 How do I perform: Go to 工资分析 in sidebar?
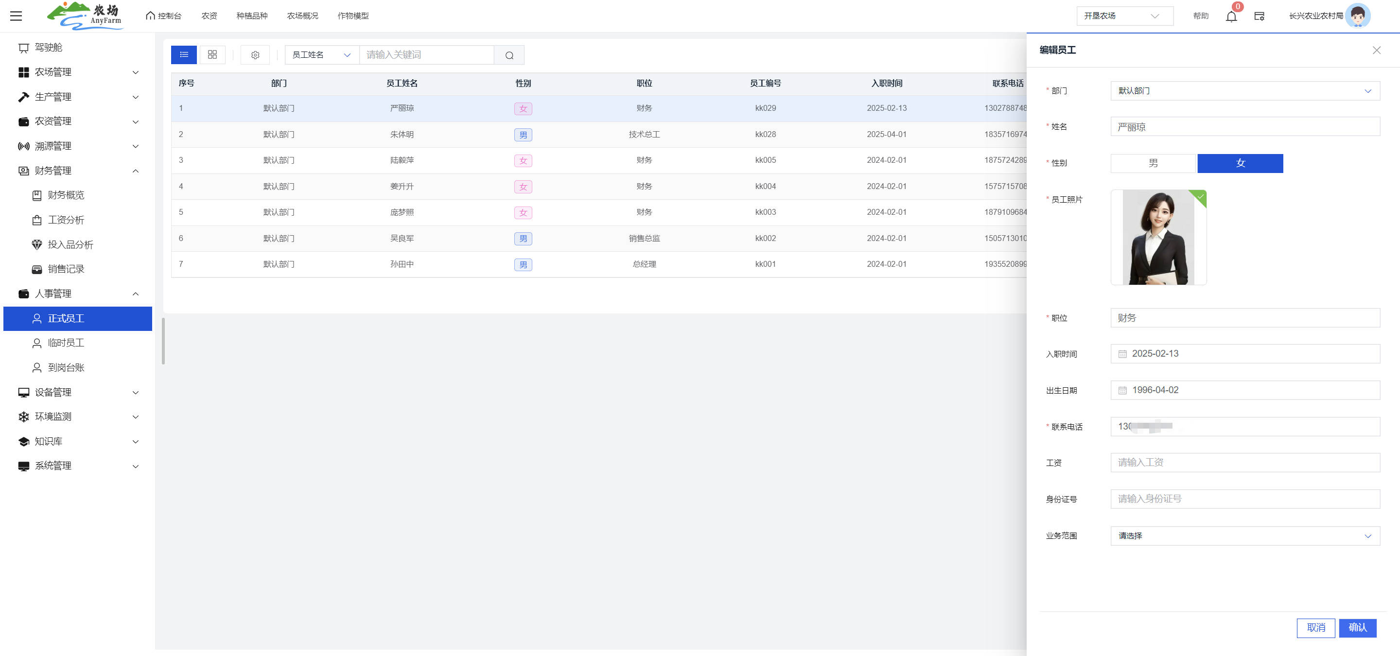pos(66,220)
